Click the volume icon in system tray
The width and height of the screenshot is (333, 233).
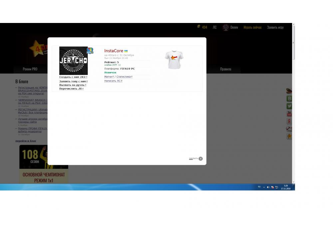pos(268,187)
